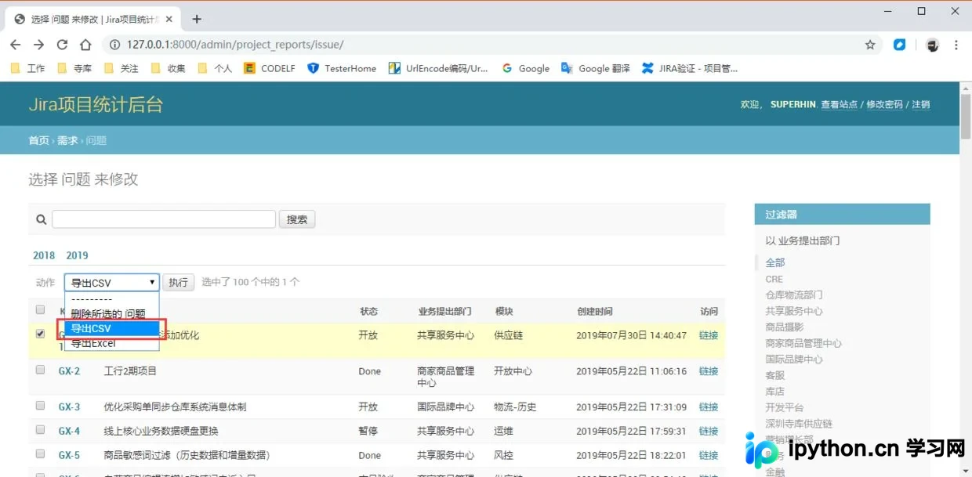The height and width of the screenshot is (477, 972).
Task: Open Chrome three-dot menu
Action: click(957, 45)
